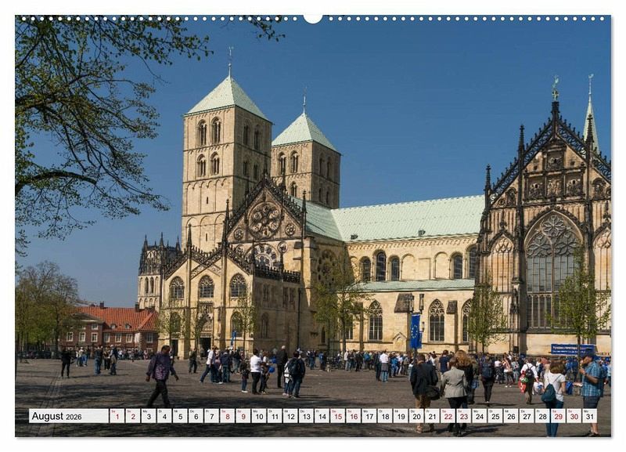Click the blue banner in front of the cathedral

coord(416,331)
